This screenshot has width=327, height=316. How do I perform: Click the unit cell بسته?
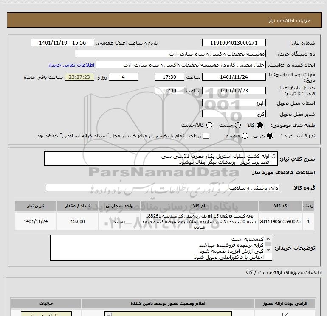coord(119,221)
